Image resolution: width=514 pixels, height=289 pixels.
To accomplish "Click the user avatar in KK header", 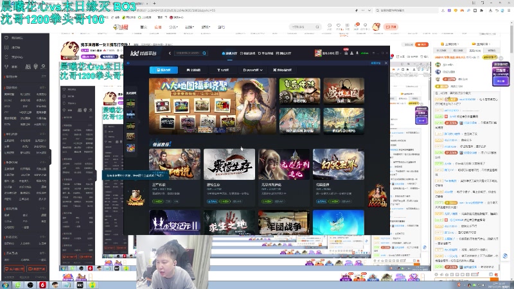I will [x=318, y=53].
